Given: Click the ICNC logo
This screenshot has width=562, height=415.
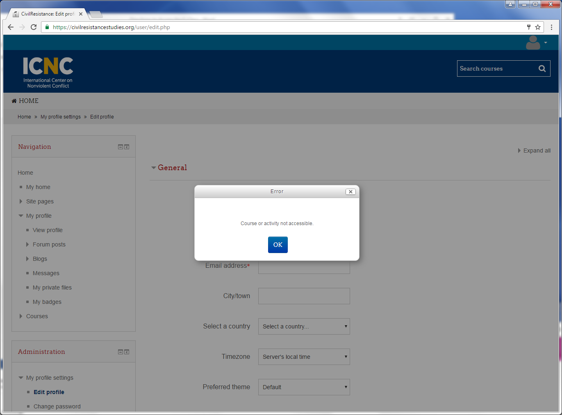Looking at the screenshot, I should 48,72.
